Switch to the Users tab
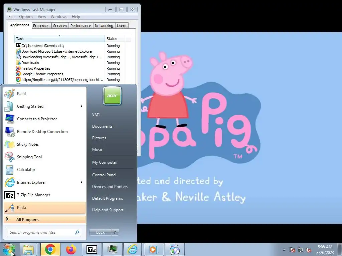Screen dimensions: 342x256 click(122, 26)
